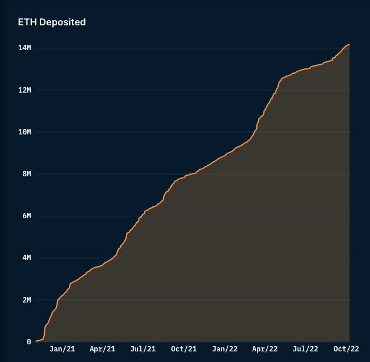Click the 12M y-axis label
370x362 pixels.
click(x=24, y=90)
